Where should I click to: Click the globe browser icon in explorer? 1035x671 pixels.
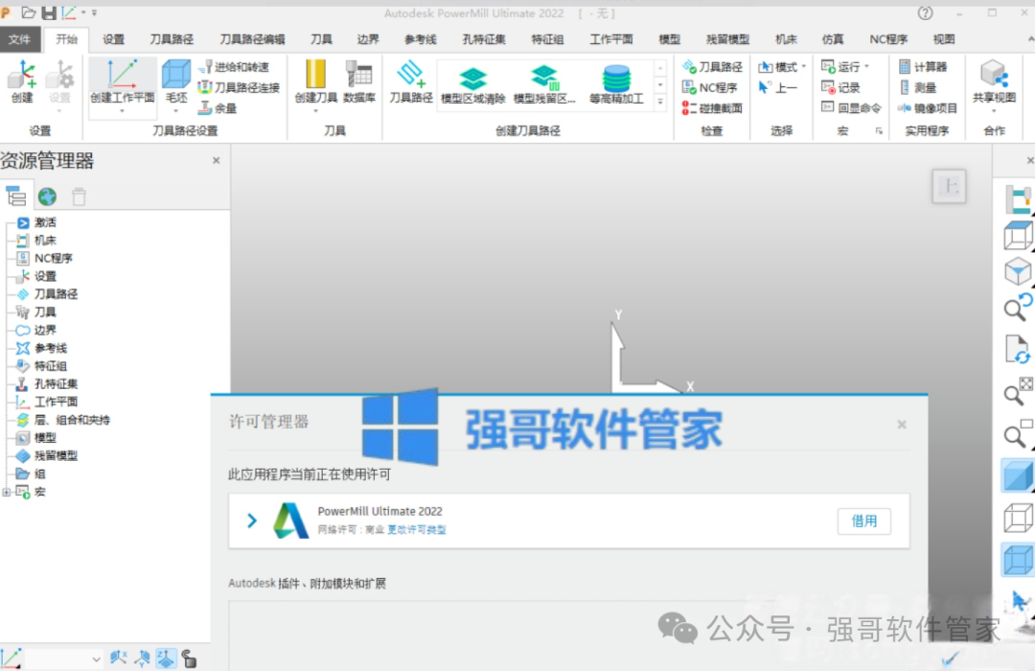click(x=47, y=197)
